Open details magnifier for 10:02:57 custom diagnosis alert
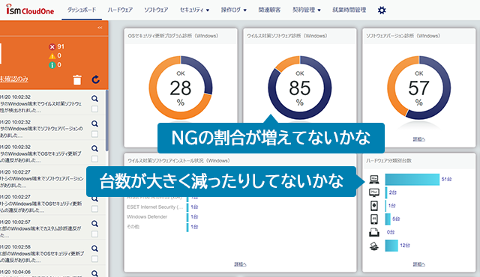Viewport: 480px width, 277px height. [x=95, y=224]
